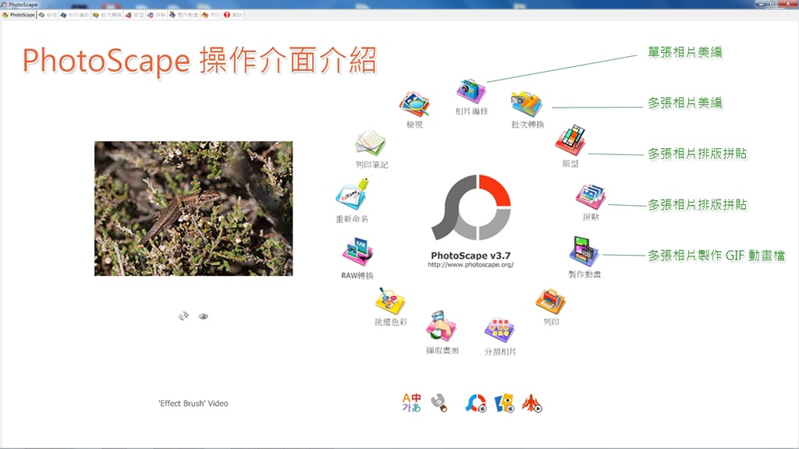The height and width of the screenshot is (449, 799).
Task: Open the 列印筆記 paper print icon
Action: pyautogui.click(x=371, y=143)
